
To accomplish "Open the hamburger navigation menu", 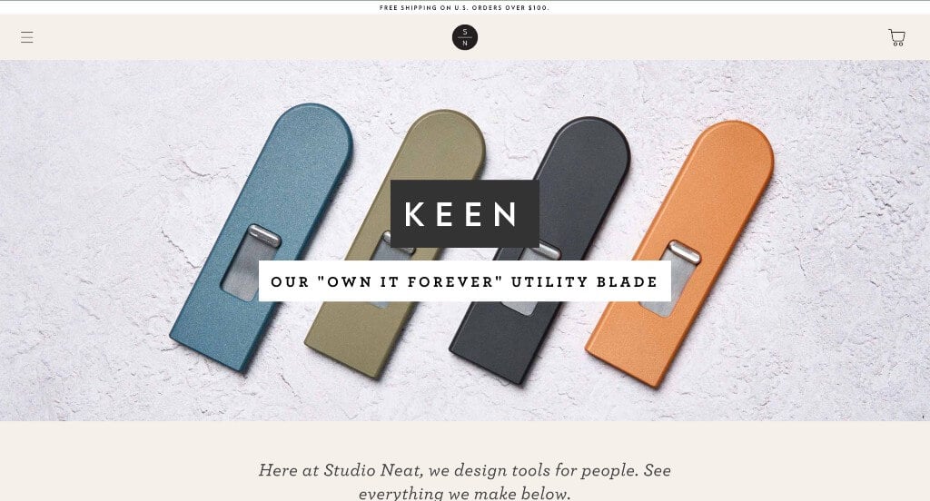I will coord(26,37).
